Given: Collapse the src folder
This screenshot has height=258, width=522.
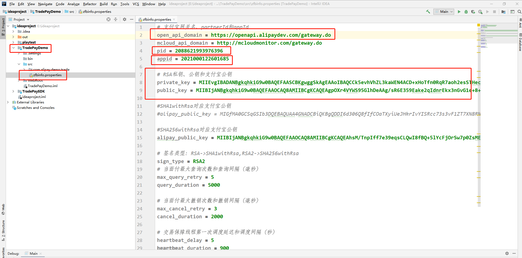Looking at the screenshot, I should point(19,64).
